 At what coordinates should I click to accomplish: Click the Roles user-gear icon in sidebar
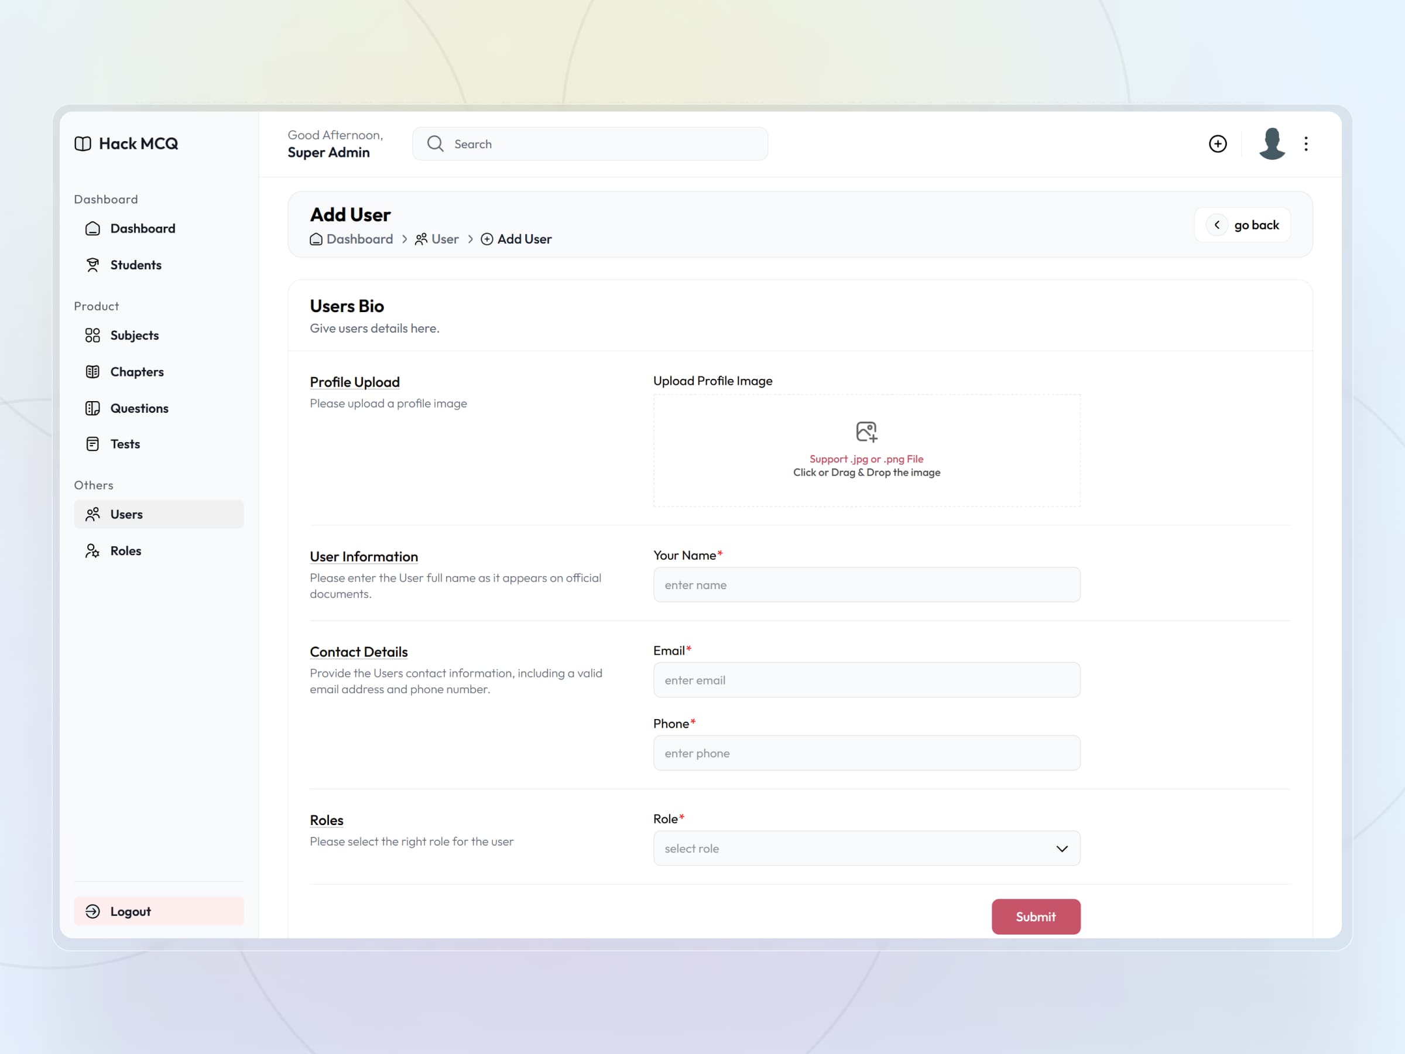coord(92,551)
